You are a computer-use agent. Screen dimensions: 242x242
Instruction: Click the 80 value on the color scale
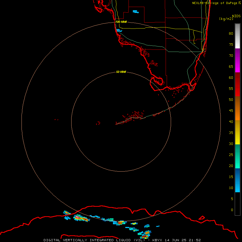click(x=231, y=34)
